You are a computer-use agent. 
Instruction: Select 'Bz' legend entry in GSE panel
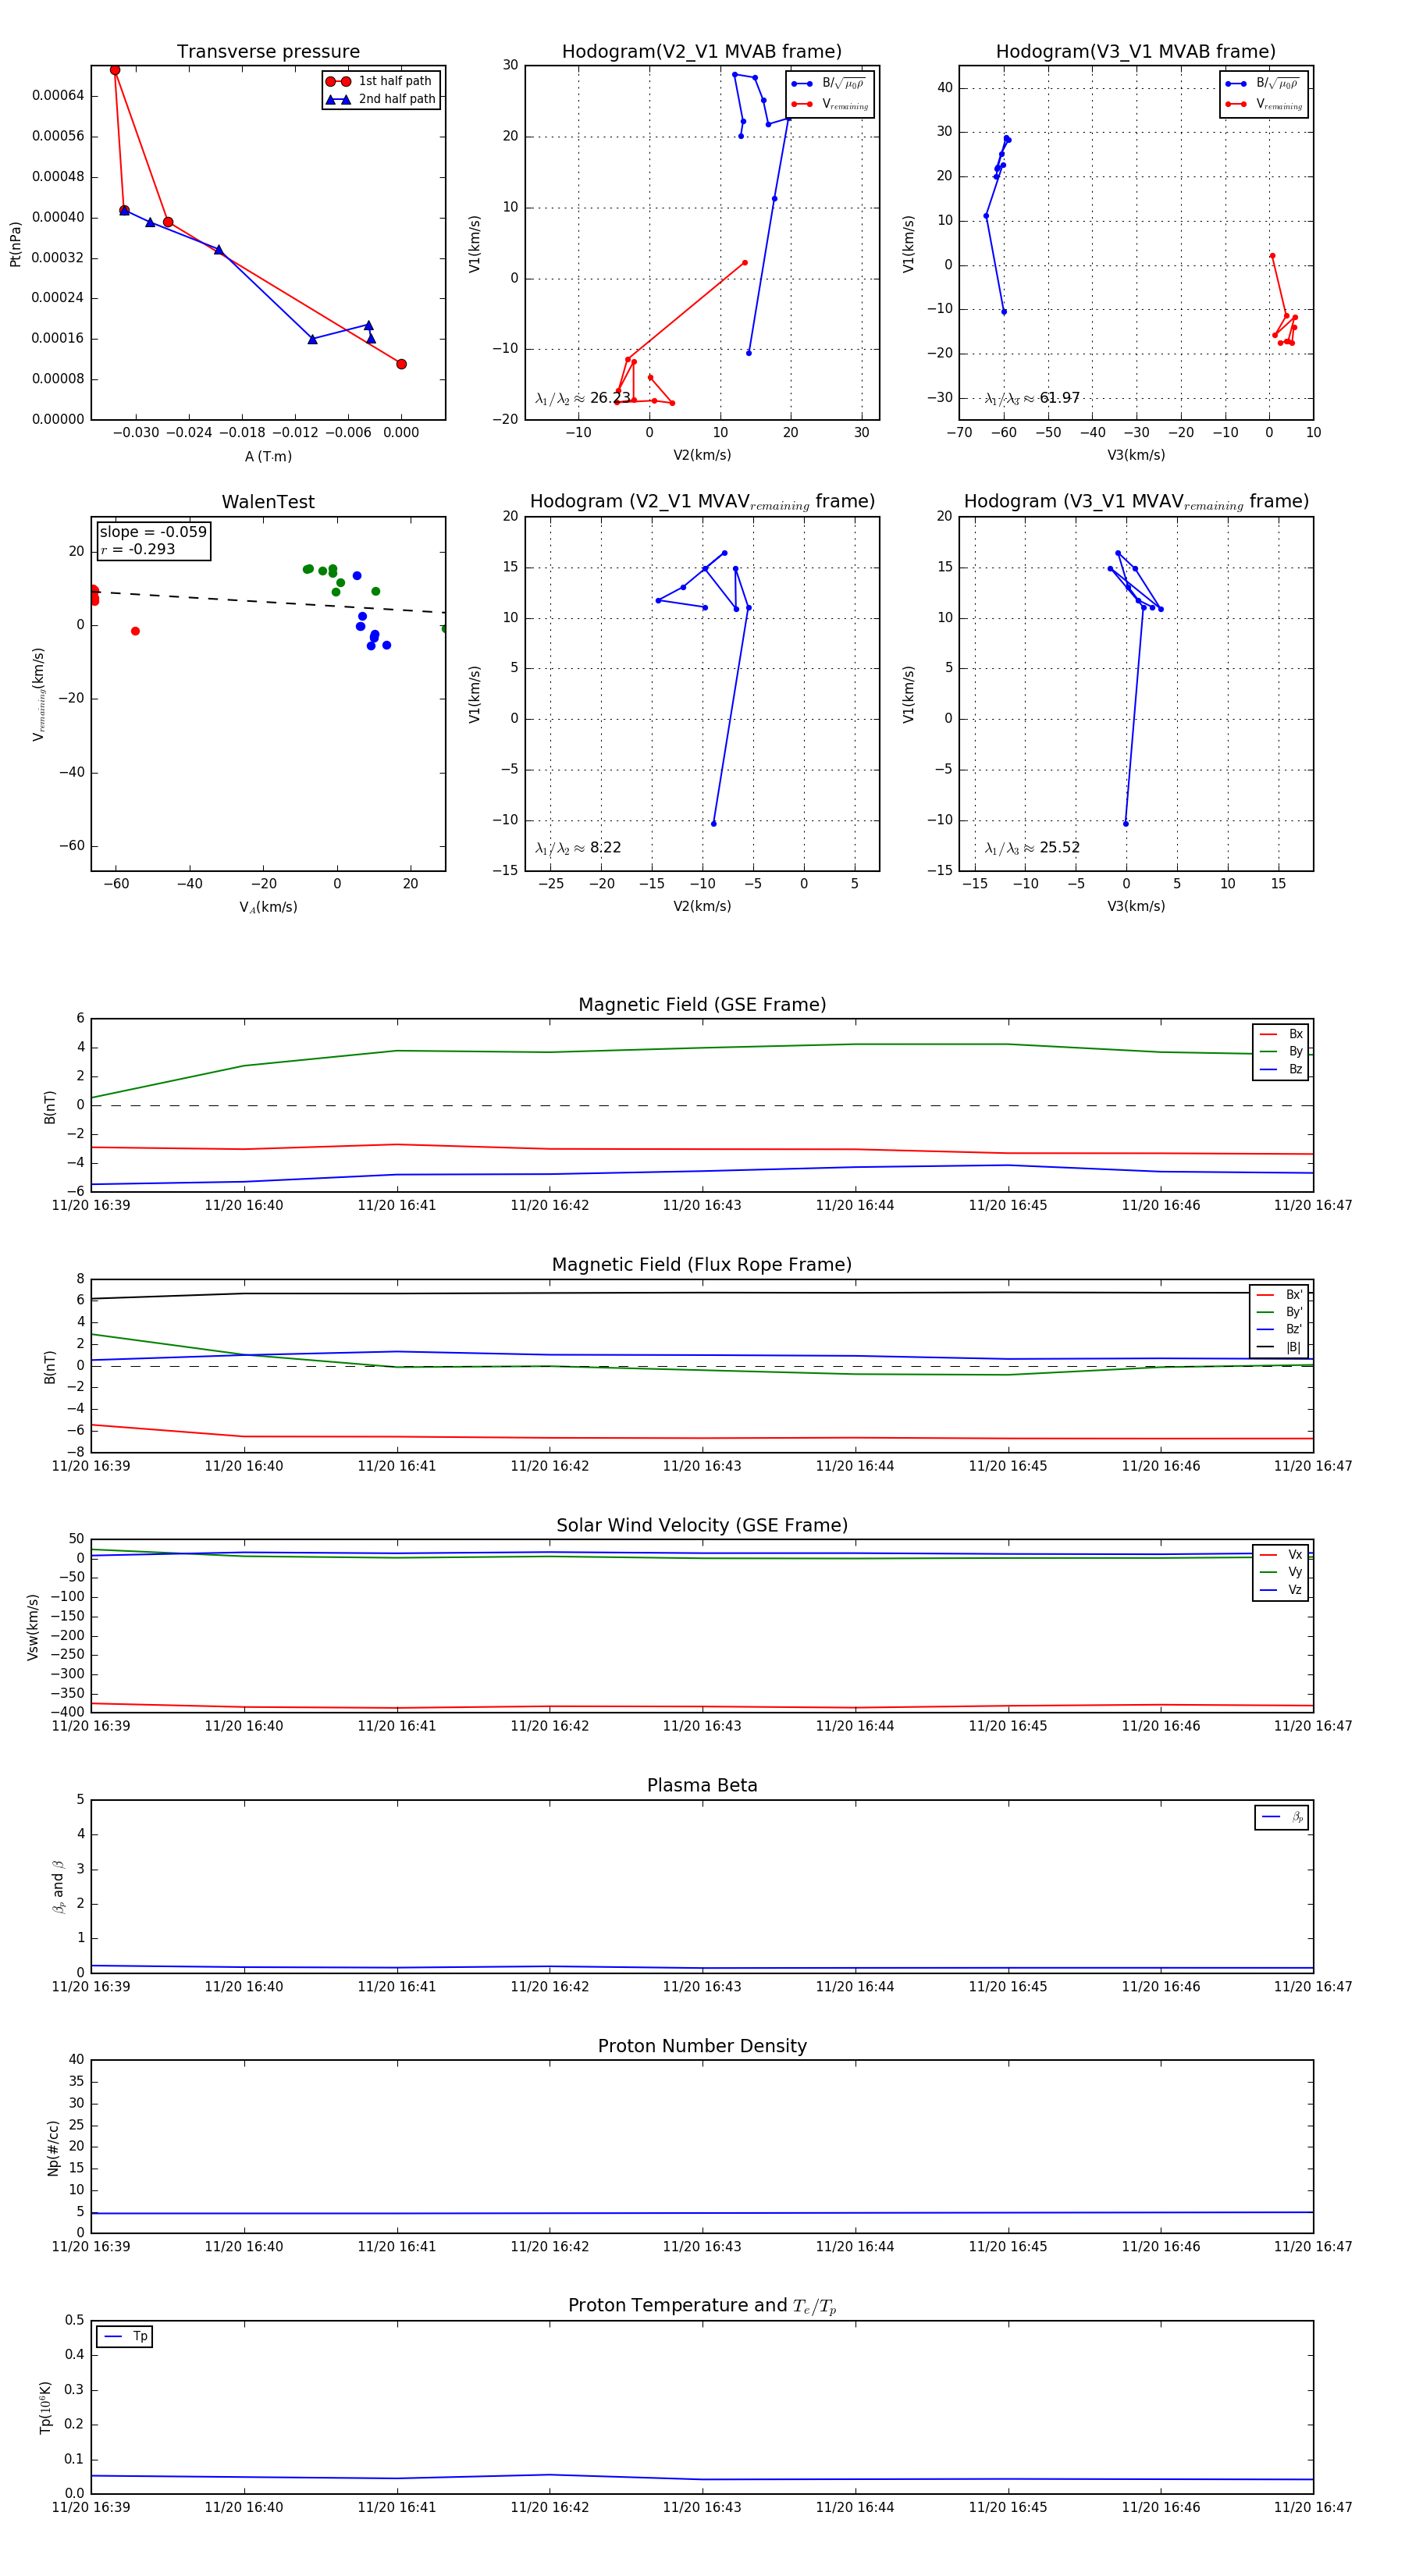1281,1069
